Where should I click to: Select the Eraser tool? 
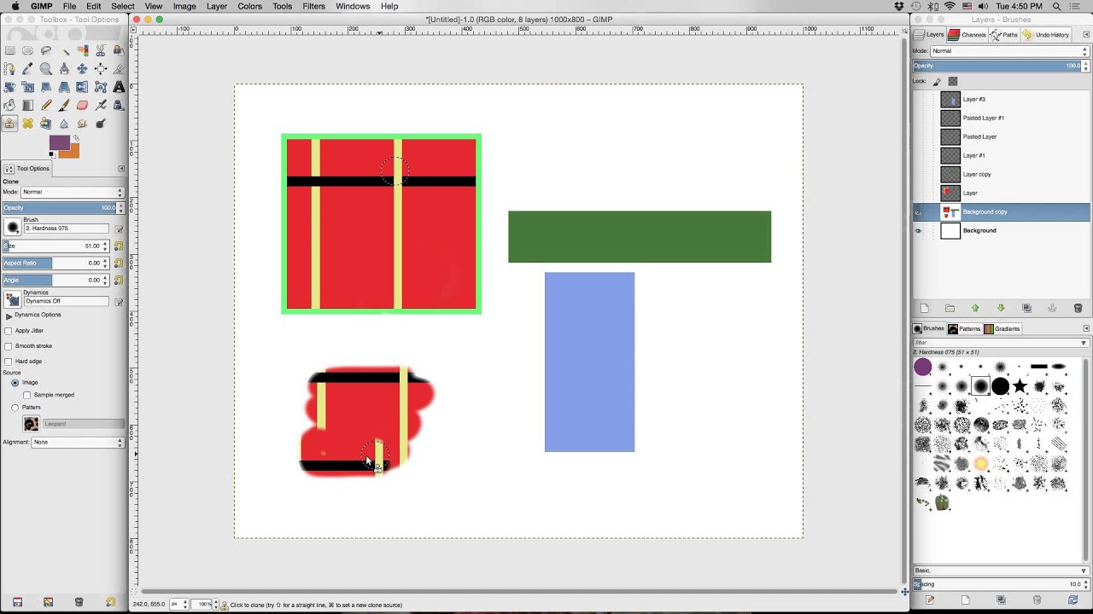[x=82, y=105]
